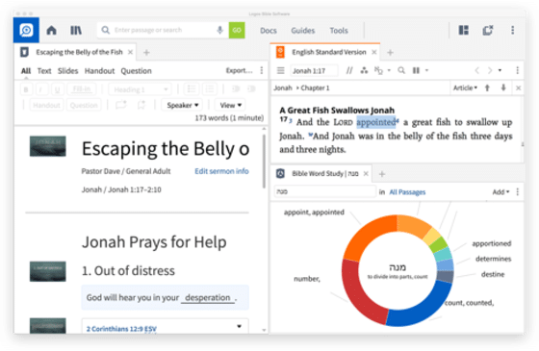Go to previous article up arrow
The width and height of the screenshot is (539, 351).
(x=487, y=88)
